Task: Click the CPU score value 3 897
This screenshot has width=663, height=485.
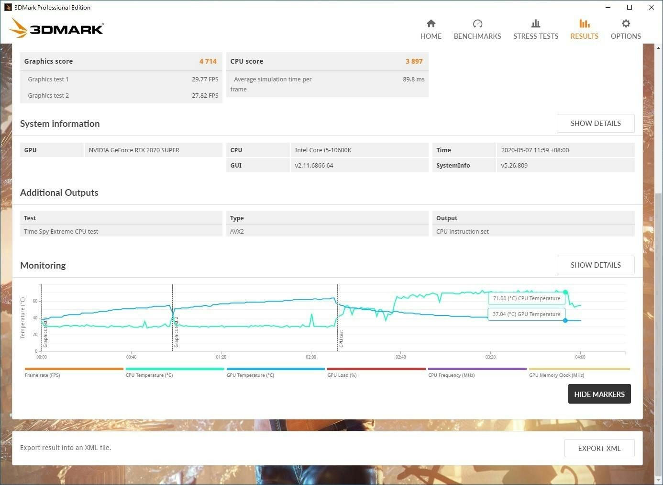Action: coord(414,61)
